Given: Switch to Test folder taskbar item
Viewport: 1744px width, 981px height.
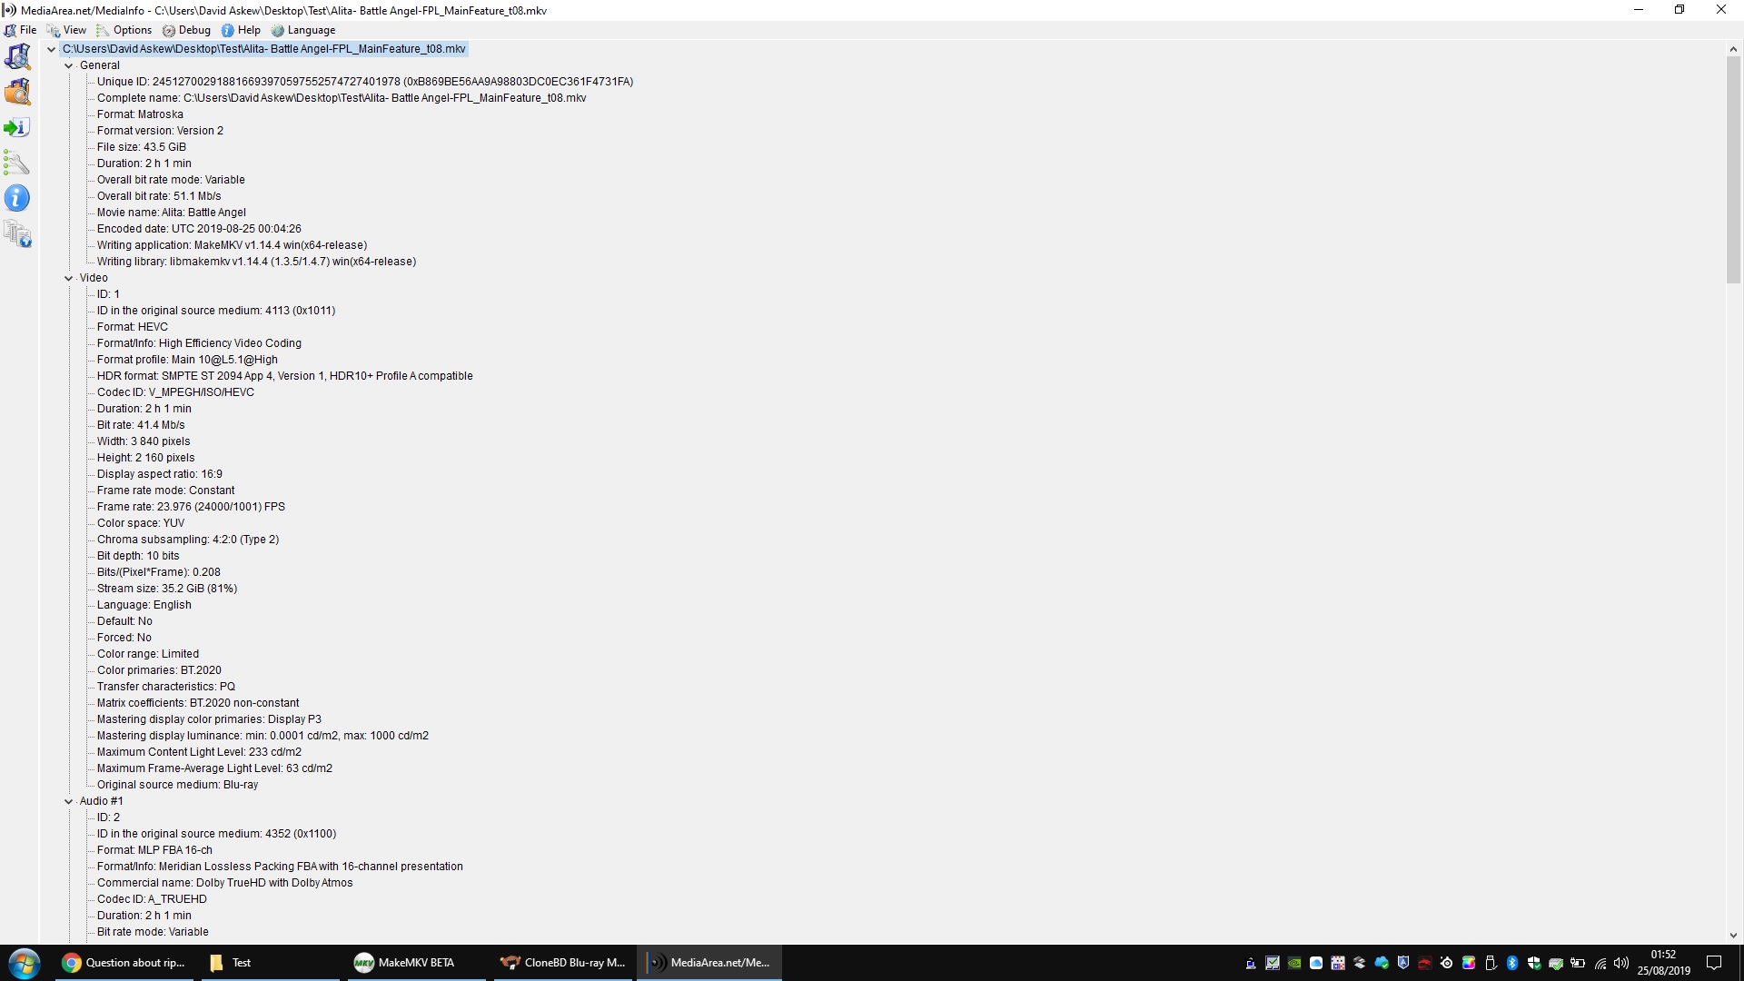Looking at the screenshot, I should click(270, 963).
